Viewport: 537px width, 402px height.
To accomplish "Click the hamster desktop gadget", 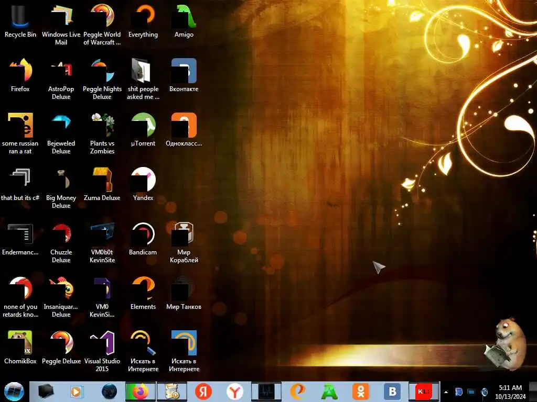I will point(505,343).
